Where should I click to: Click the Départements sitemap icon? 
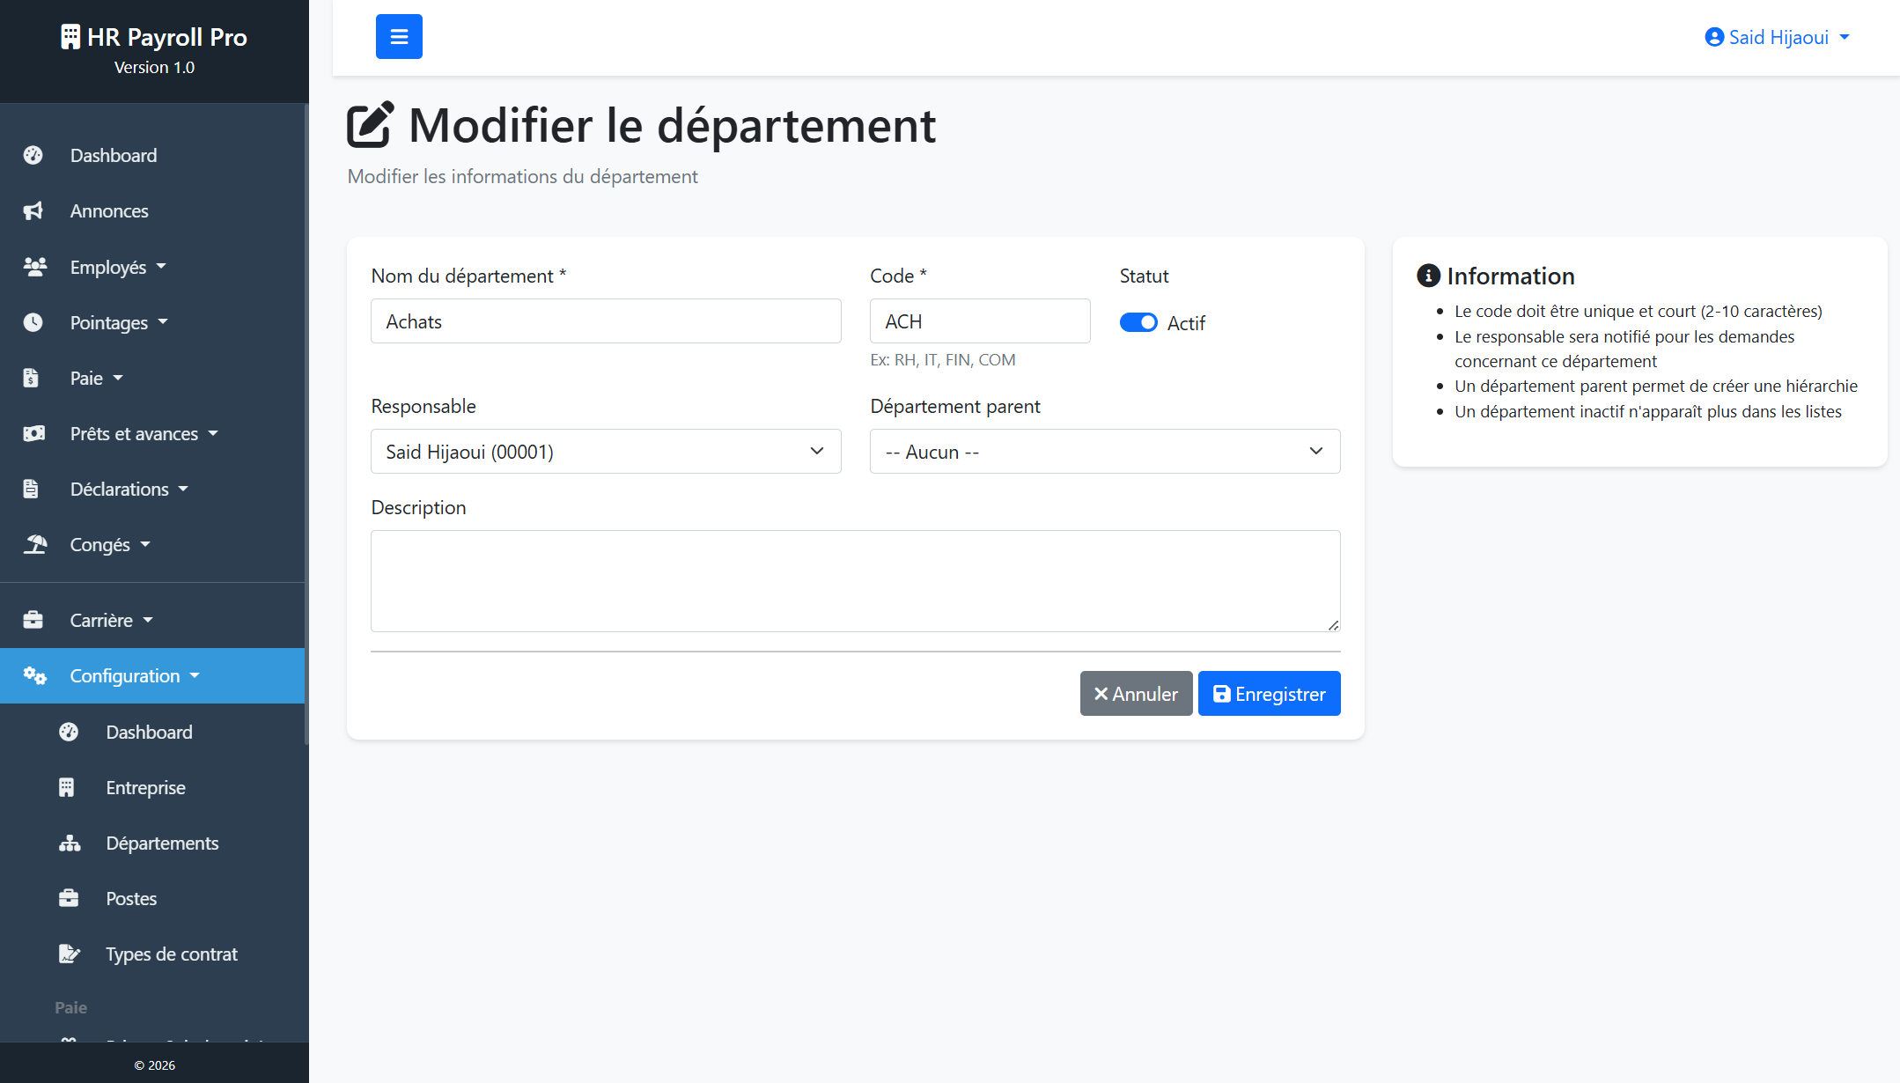pyautogui.click(x=70, y=843)
